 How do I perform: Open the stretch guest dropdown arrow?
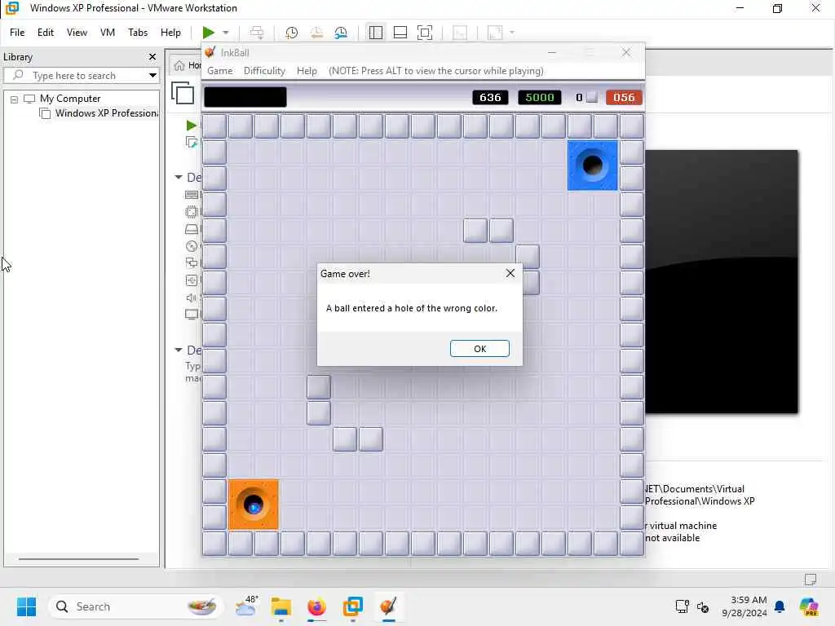point(512,33)
